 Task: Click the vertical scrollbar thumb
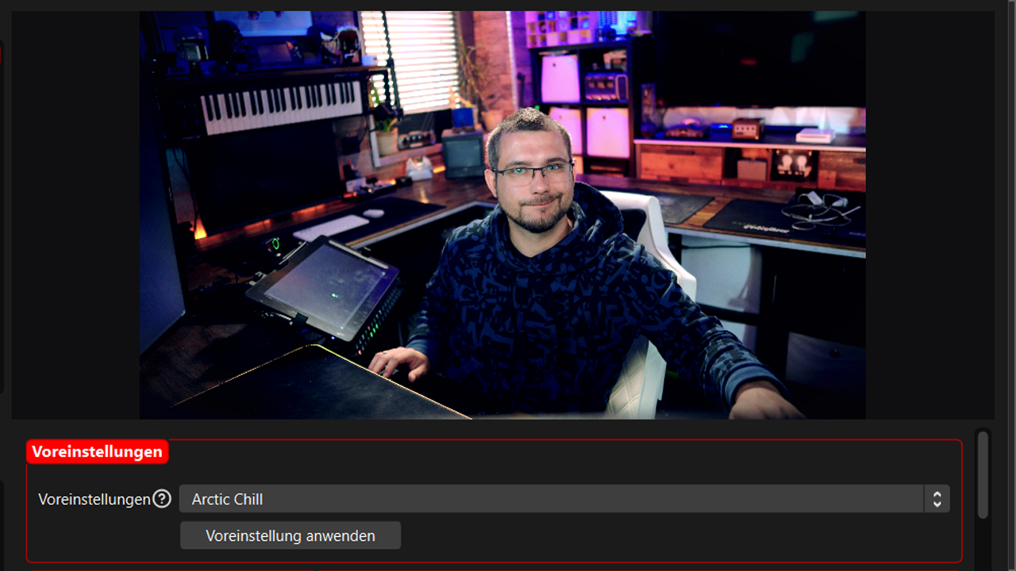[x=983, y=474]
